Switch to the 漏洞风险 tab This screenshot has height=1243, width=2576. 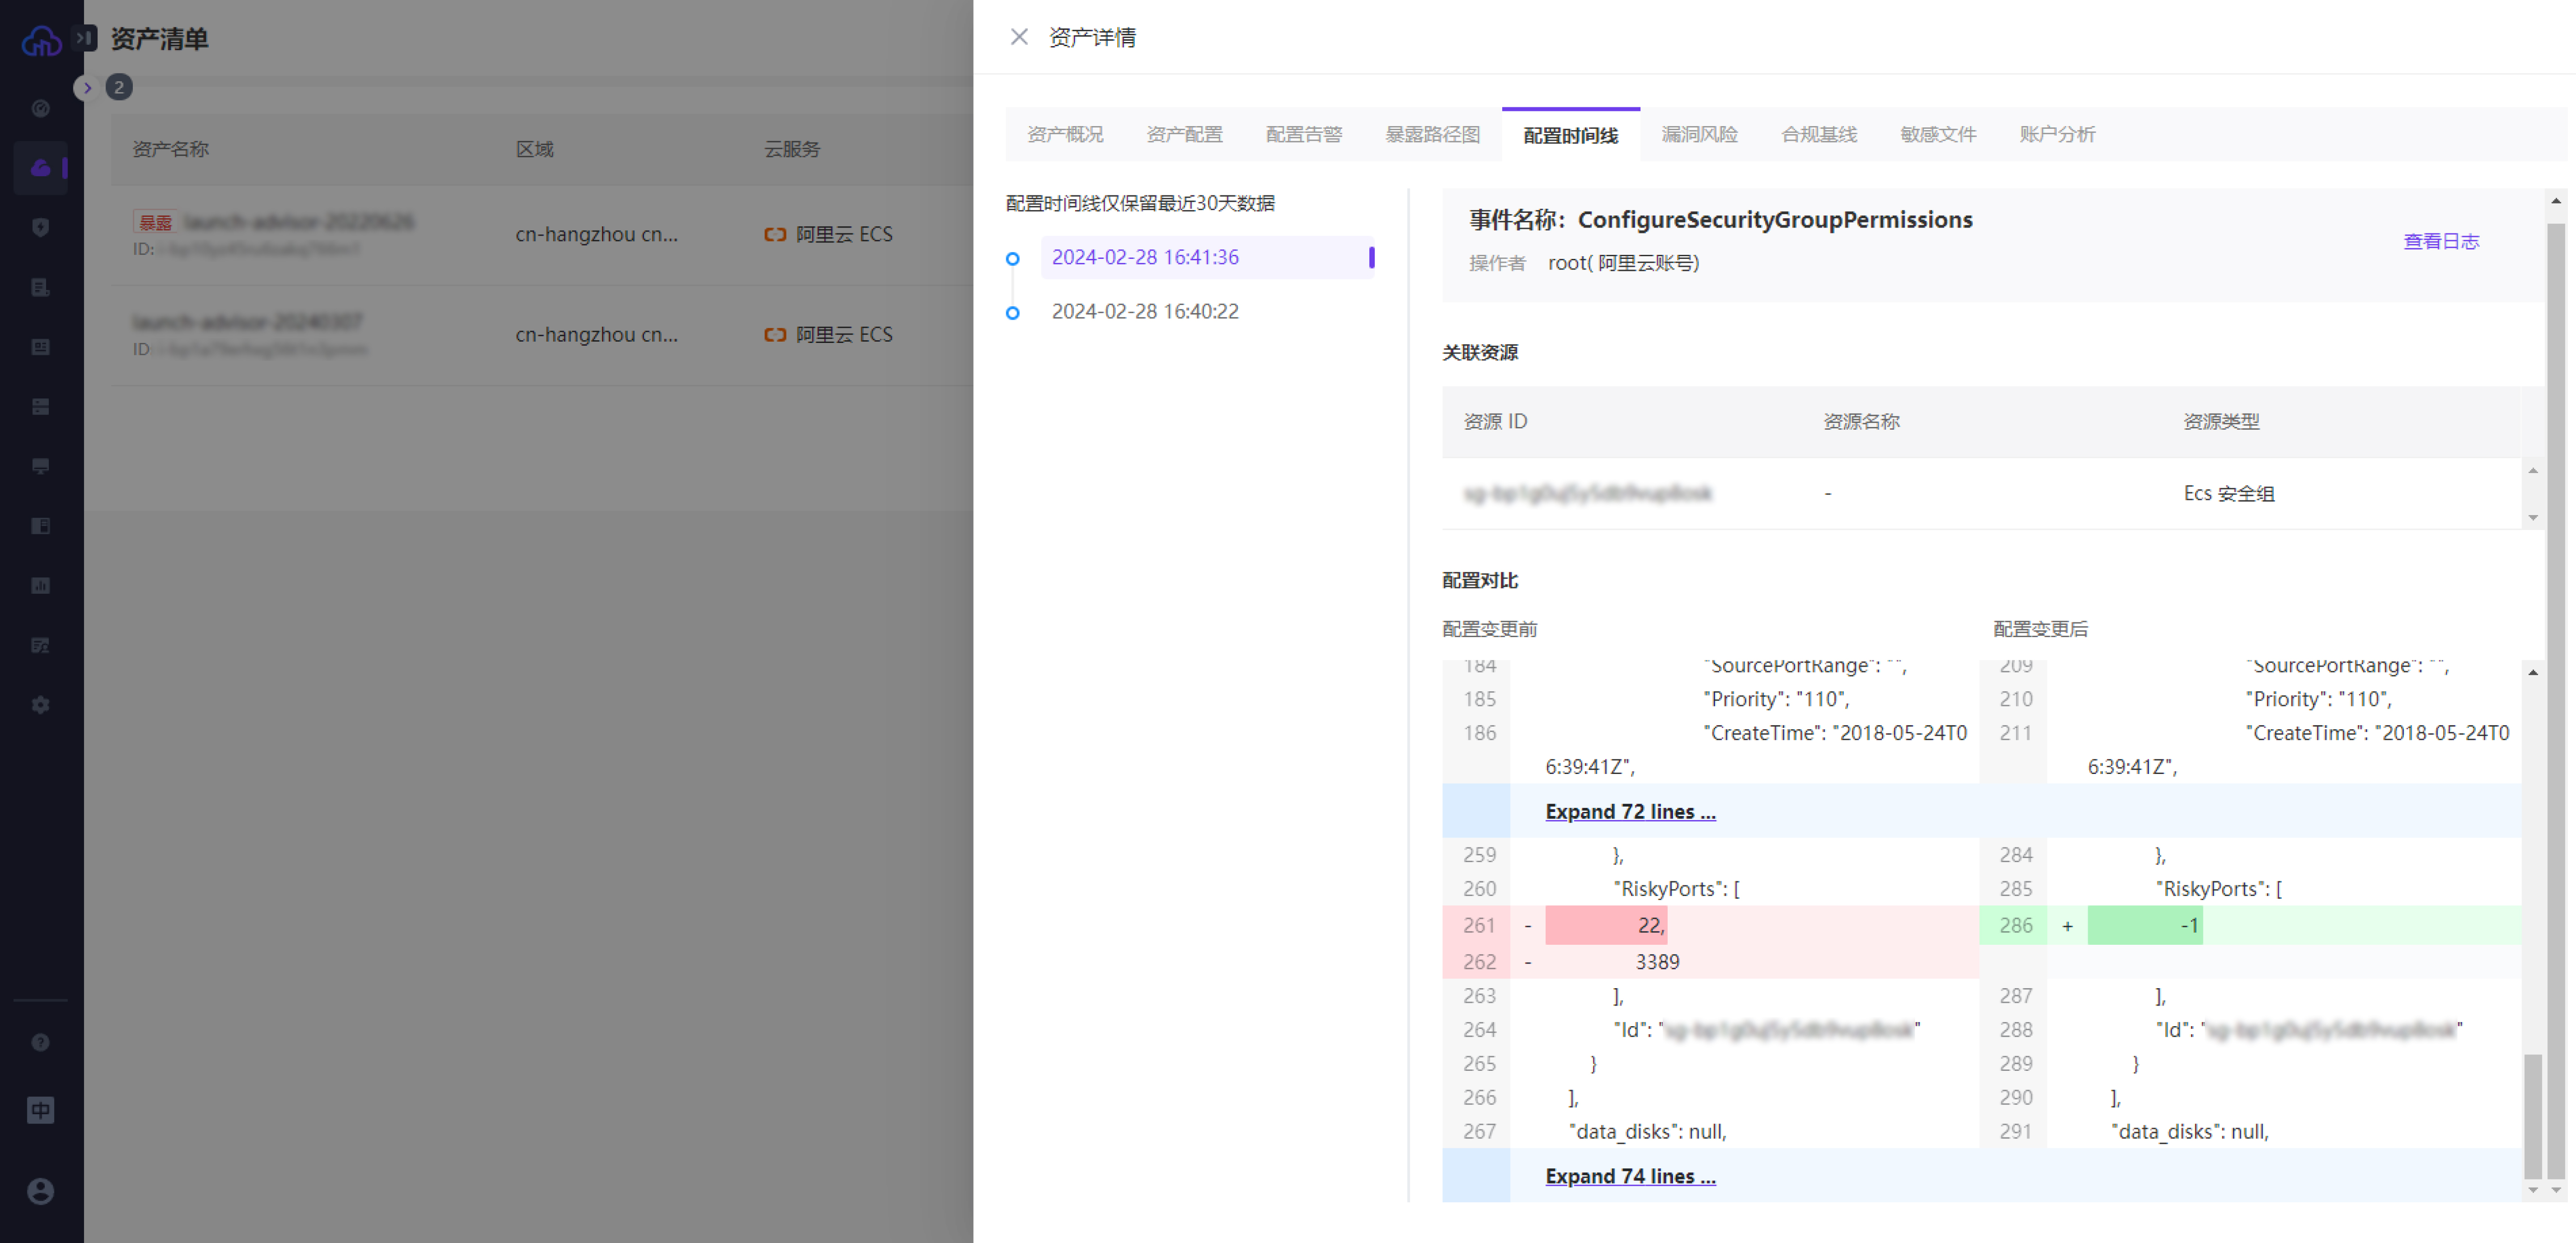pyautogui.click(x=1699, y=135)
